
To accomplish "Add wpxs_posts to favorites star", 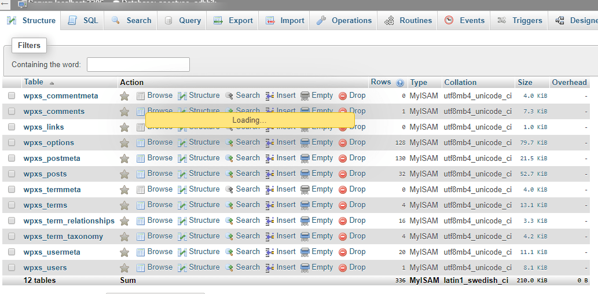I will [x=124, y=174].
